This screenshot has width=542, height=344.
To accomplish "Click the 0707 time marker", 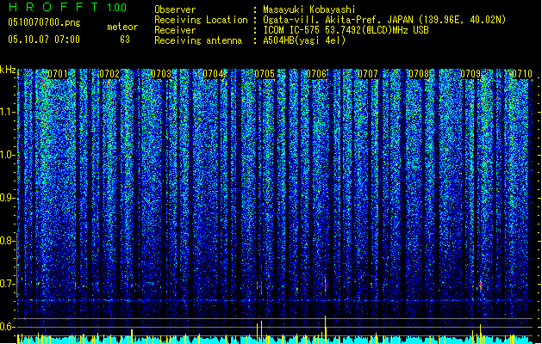I will 368,74.
